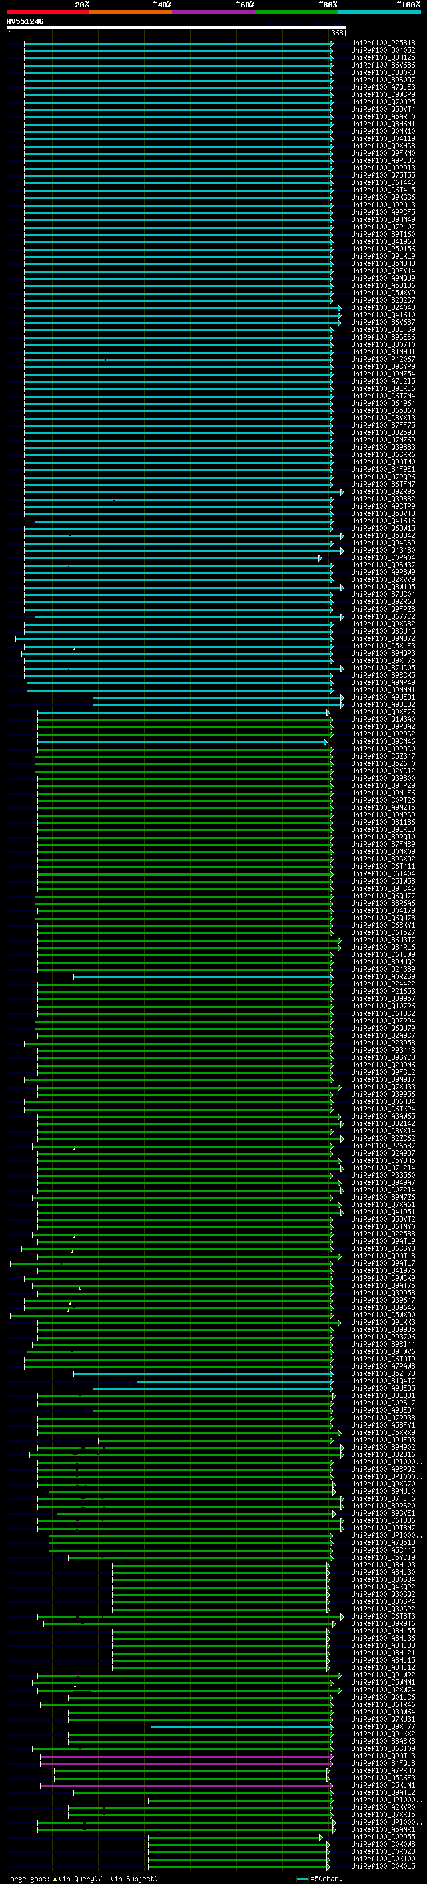The width and height of the screenshot is (427, 1884).
Task: Select hit label UniRef100_A2YCI2
Action: [383, 771]
